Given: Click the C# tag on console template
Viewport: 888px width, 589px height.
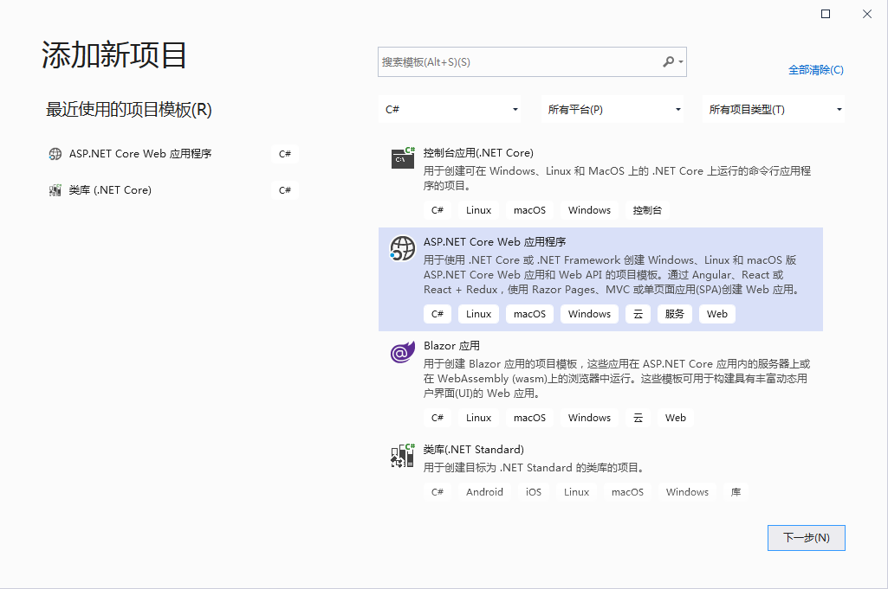Looking at the screenshot, I should pos(438,210).
